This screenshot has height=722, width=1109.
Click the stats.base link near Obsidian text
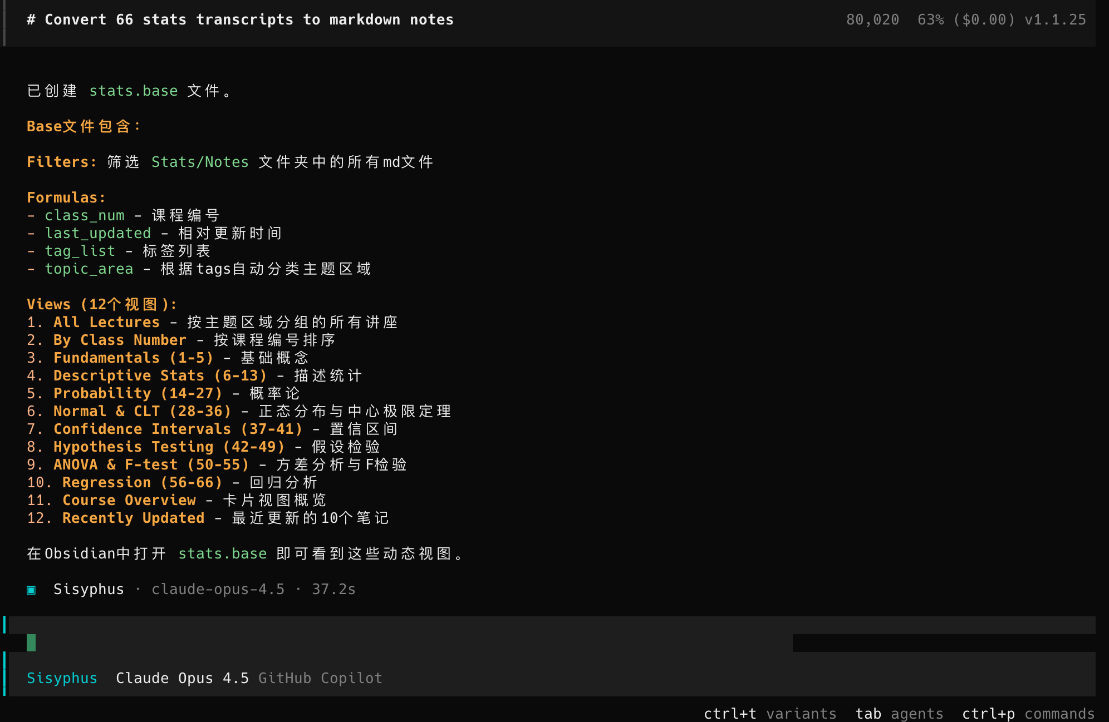222,553
